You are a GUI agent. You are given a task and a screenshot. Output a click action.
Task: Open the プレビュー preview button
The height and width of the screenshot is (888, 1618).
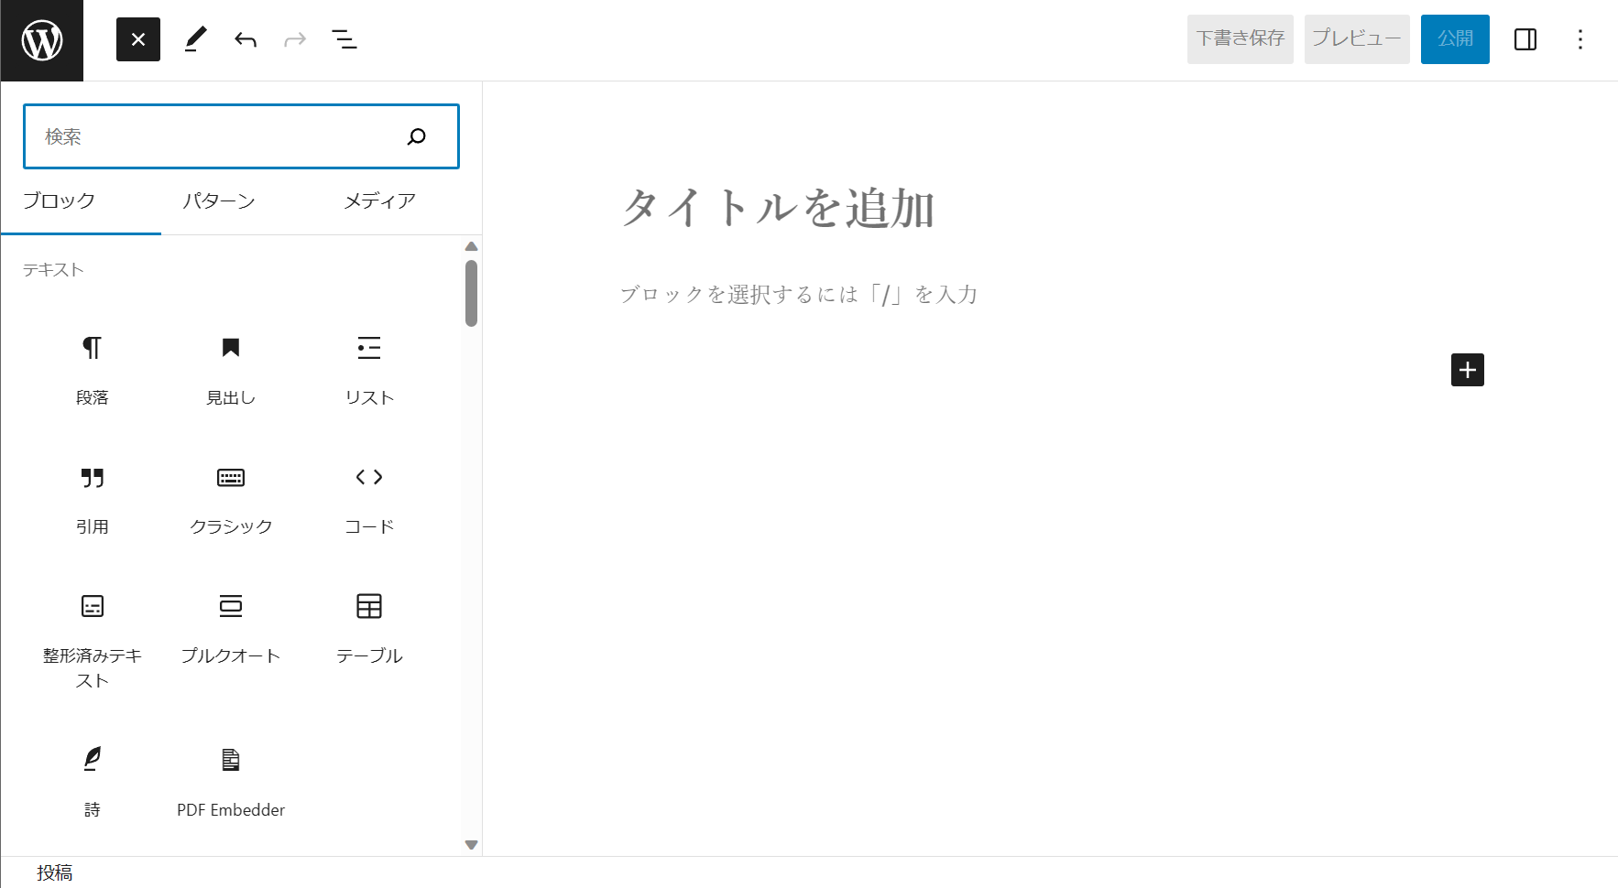pos(1356,39)
